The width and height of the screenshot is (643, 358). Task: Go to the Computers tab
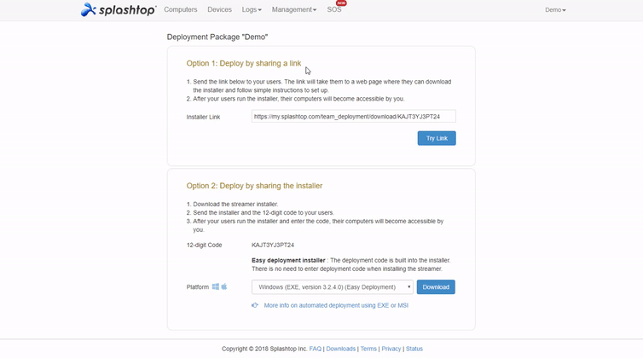click(181, 10)
